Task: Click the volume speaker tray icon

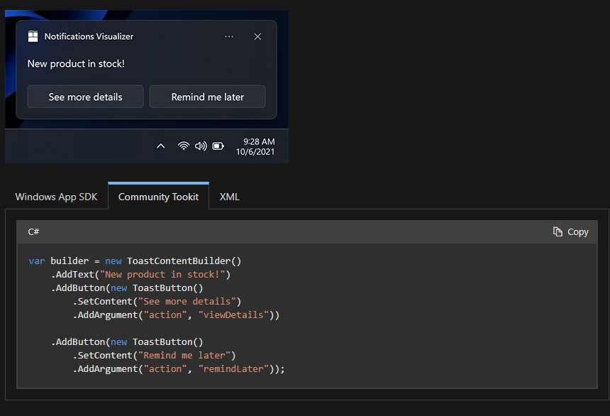Action: pyautogui.click(x=201, y=146)
